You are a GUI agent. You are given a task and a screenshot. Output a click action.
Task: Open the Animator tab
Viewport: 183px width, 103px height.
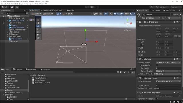point(45,69)
